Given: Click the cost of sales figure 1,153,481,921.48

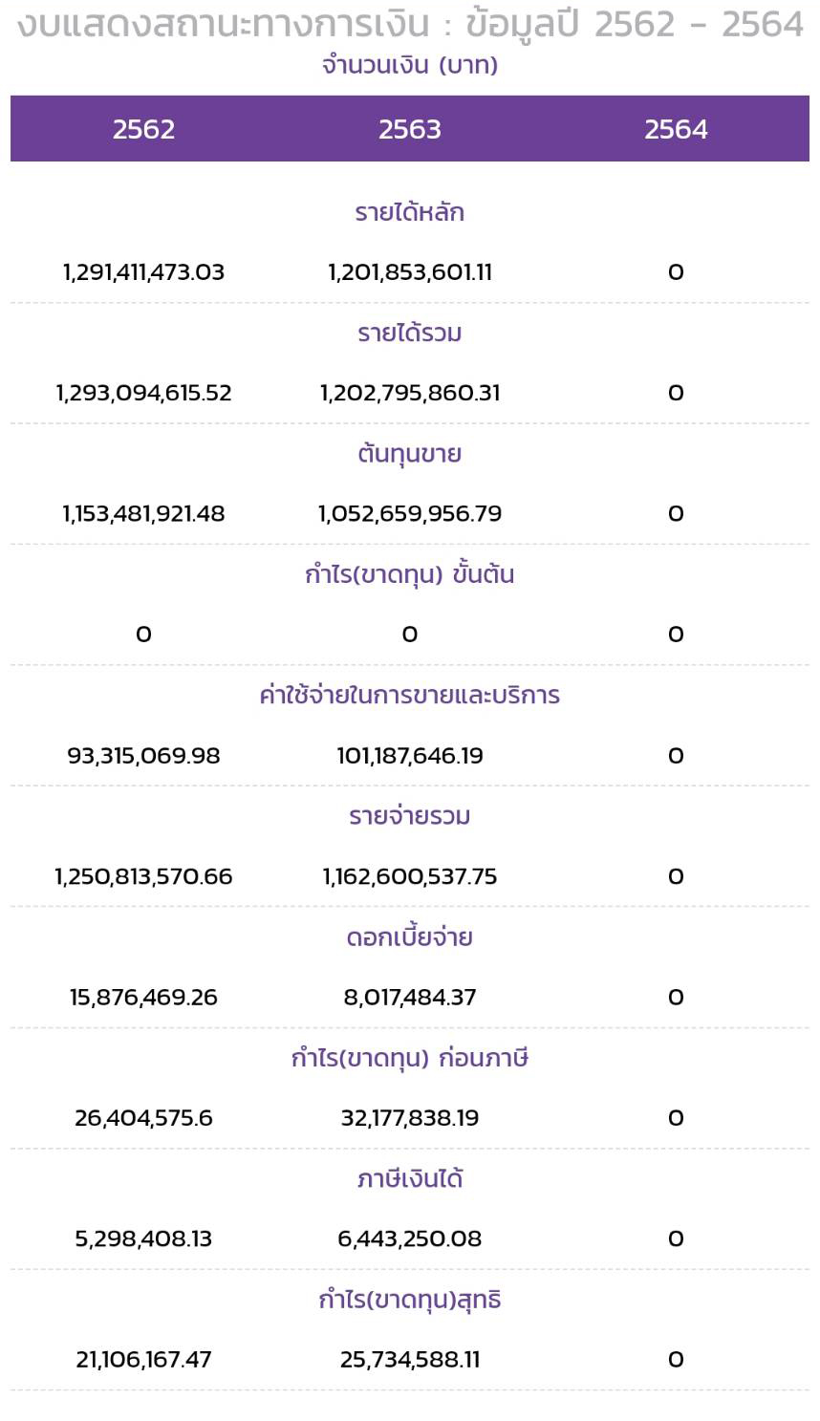Looking at the screenshot, I should coord(143,514).
